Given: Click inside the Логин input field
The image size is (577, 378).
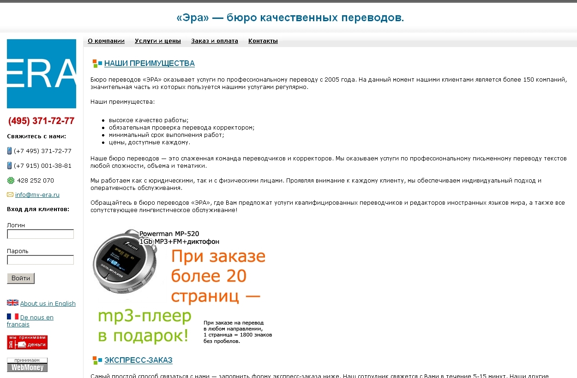Looking at the screenshot, I should [40, 234].
